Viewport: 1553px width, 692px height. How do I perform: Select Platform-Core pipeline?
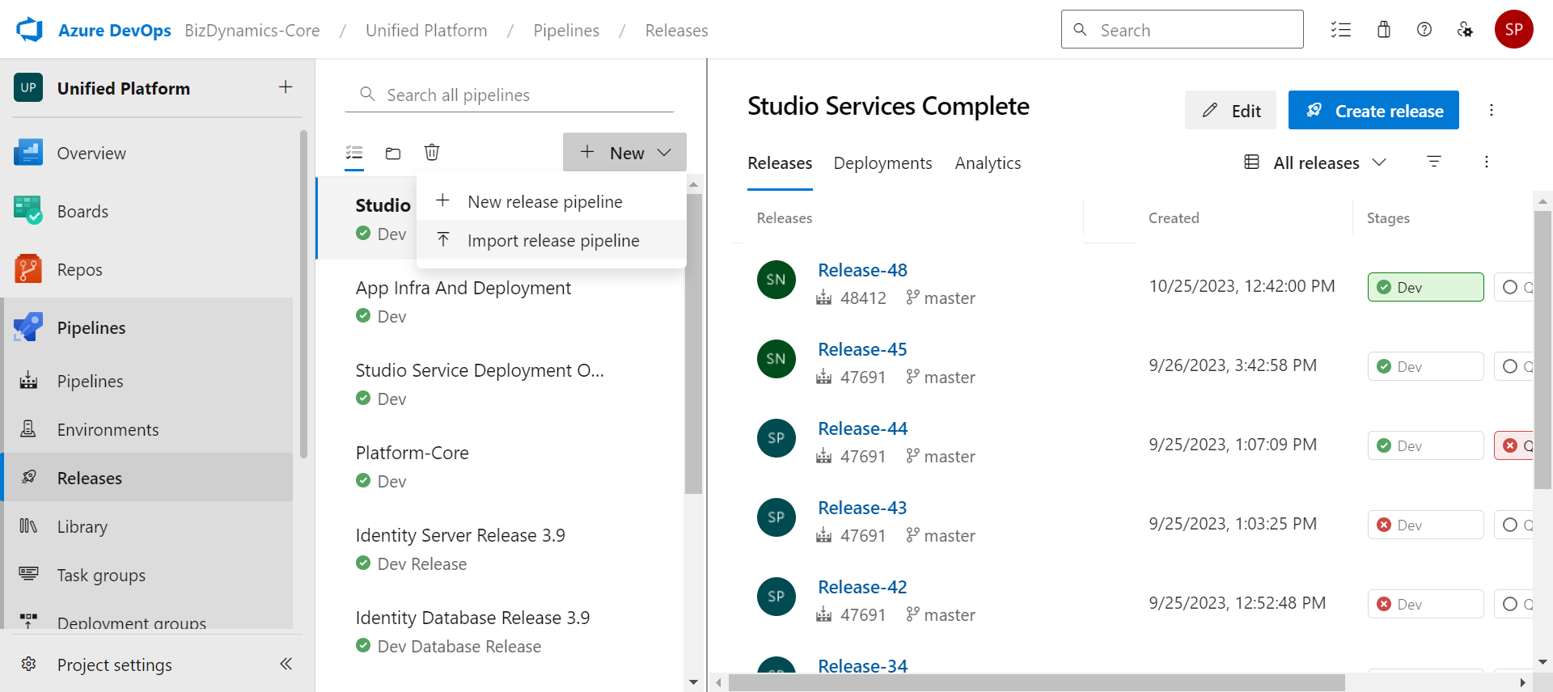click(x=500, y=466)
